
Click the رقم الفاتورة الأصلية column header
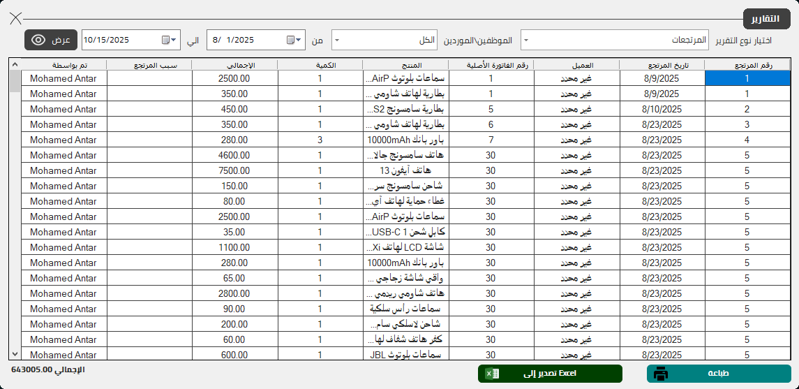(491, 65)
